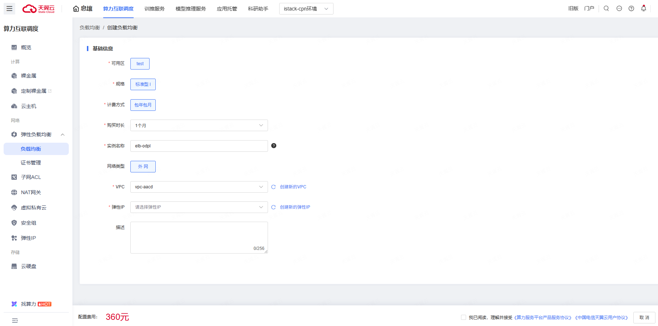Select the 外网 network type option
Image resolution: width=658 pixels, height=326 pixels.
(x=143, y=167)
